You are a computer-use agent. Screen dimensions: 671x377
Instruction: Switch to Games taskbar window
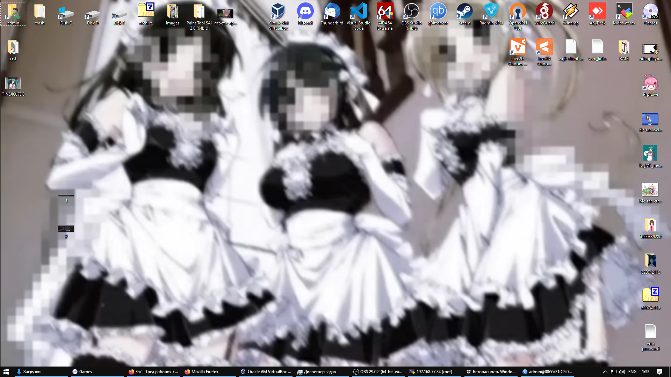click(x=97, y=372)
